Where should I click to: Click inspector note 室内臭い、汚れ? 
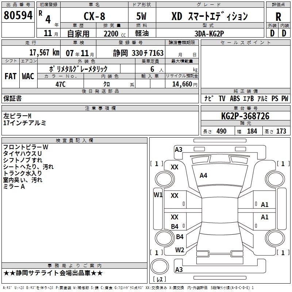click(x=23, y=180)
